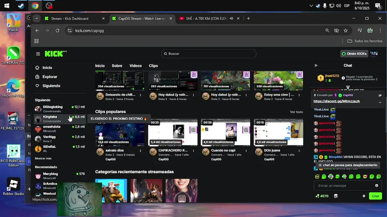
Task: Open the Kick sidebar hamburger menu
Action: tap(38, 54)
